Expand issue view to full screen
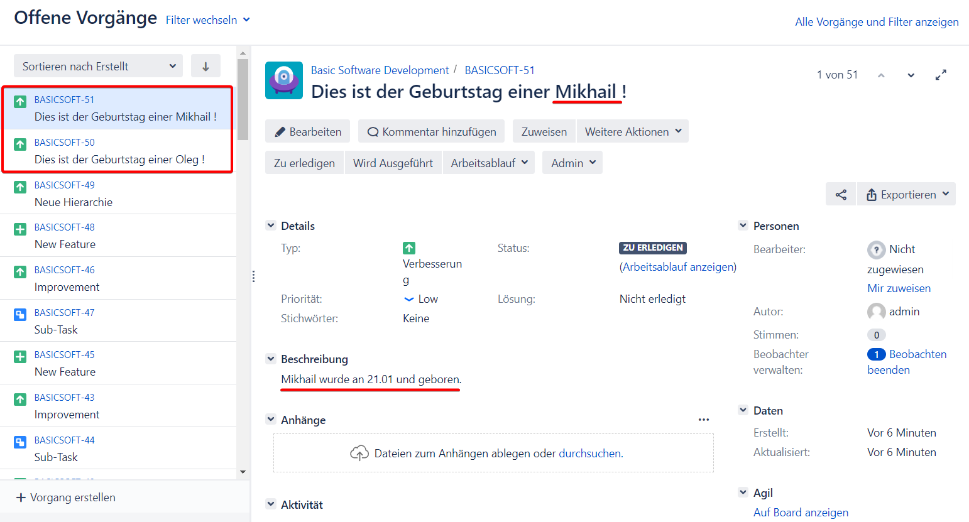 click(940, 75)
